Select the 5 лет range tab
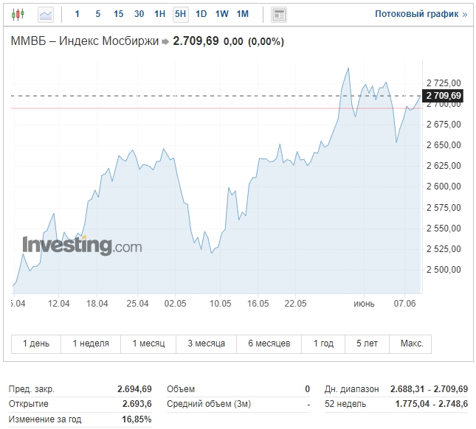476x429 pixels. coord(367,343)
